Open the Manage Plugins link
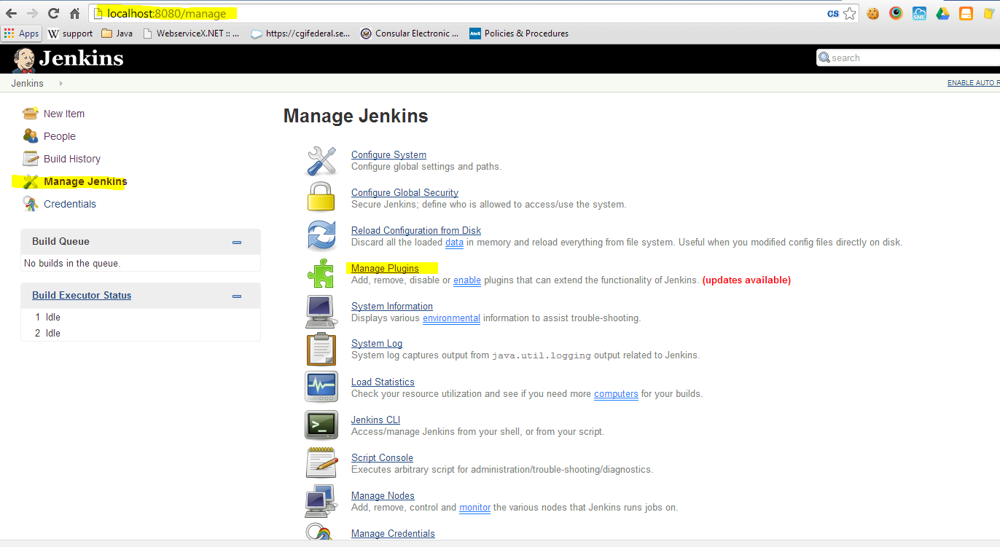1000x547 pixels. tap(385, 268)
